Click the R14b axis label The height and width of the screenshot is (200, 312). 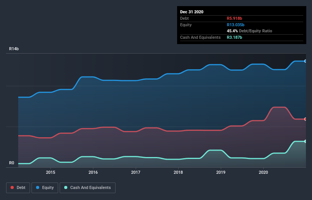click(x=14, y=49)
